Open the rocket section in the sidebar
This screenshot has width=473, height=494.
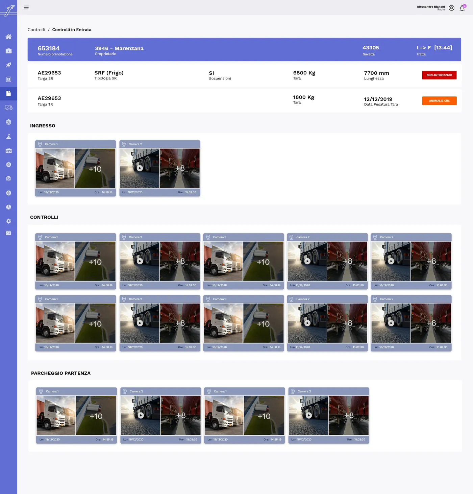(x=8, y=65)
